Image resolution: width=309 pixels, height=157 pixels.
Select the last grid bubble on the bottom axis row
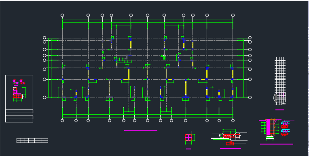click(233, 120)
